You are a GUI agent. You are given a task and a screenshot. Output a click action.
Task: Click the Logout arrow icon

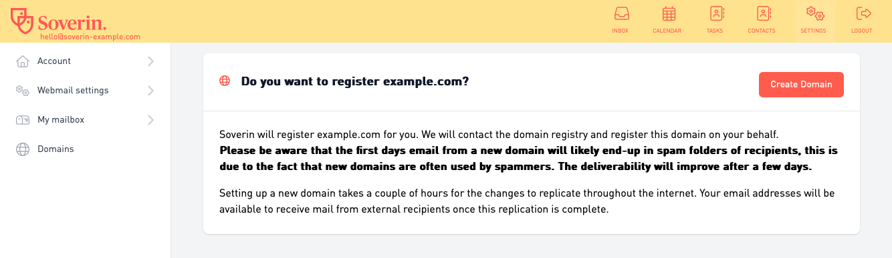863,13
